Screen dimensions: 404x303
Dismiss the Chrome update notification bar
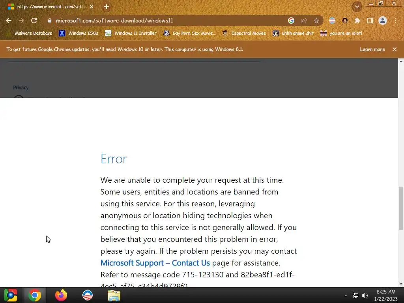coord(395,49)
